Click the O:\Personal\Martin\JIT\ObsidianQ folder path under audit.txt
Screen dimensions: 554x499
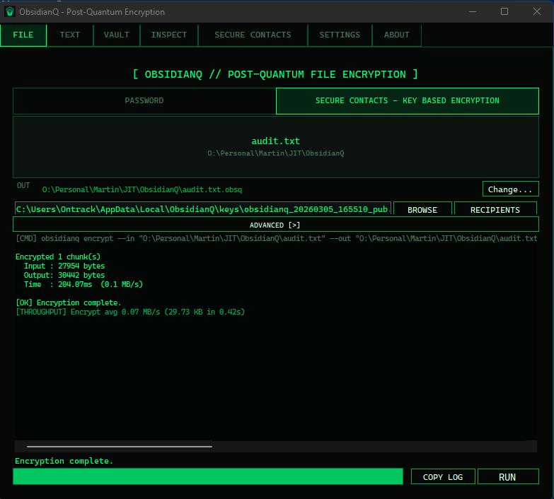coord(276,153)
